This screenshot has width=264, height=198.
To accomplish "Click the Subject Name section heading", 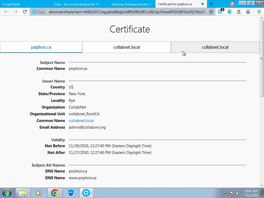I will 52,62.
